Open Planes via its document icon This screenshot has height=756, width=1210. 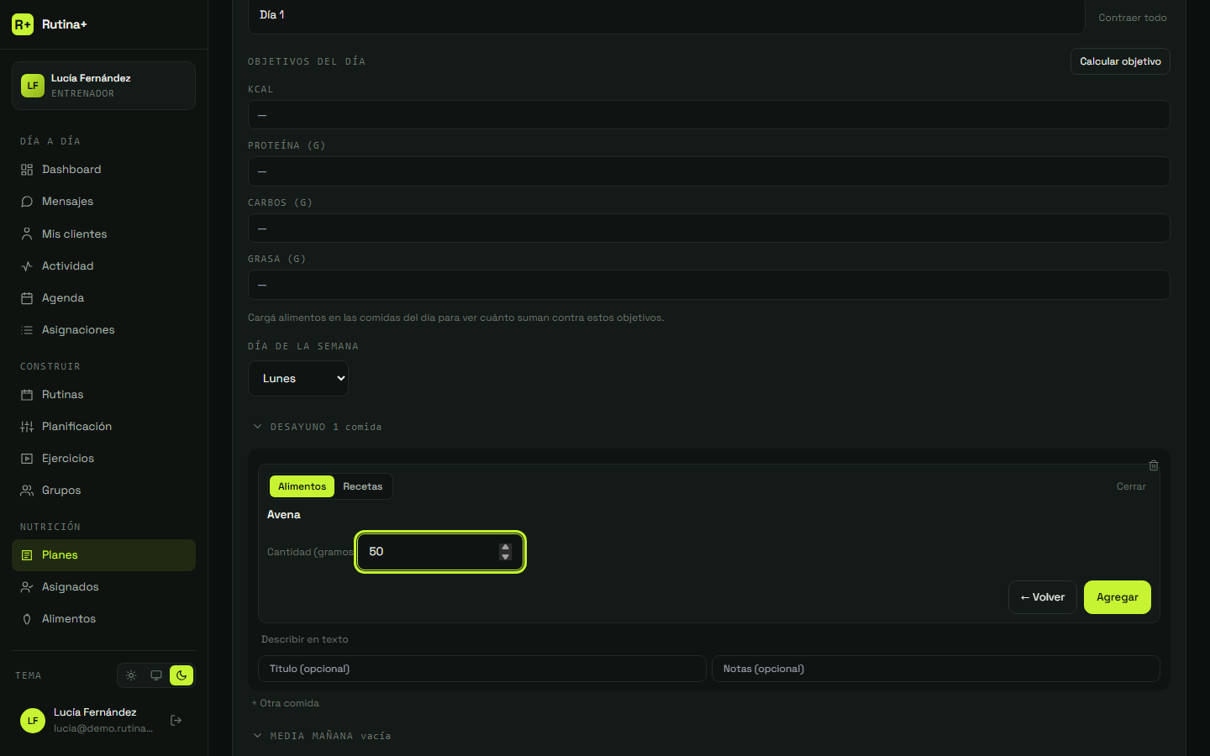coord(27,555)
